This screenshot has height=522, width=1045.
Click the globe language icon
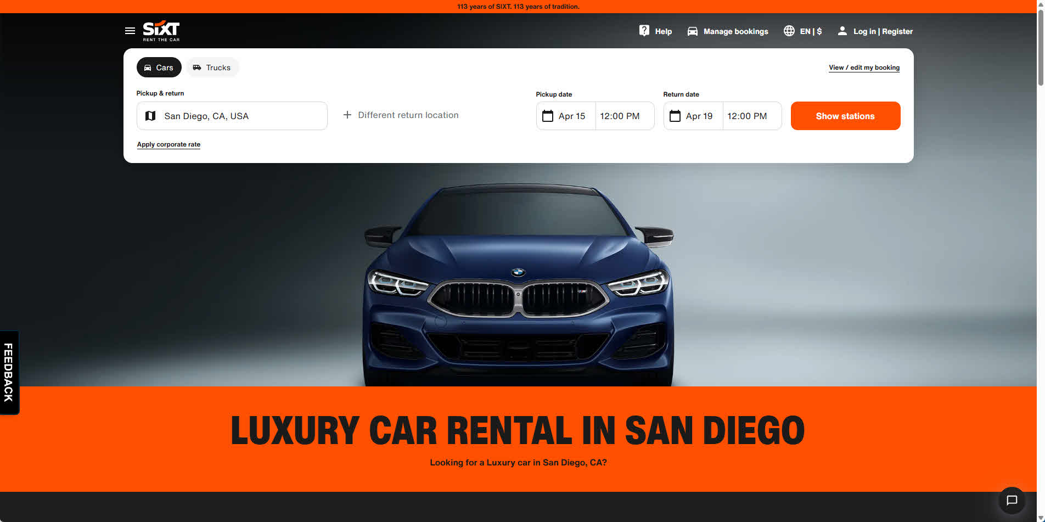point(789,31)
